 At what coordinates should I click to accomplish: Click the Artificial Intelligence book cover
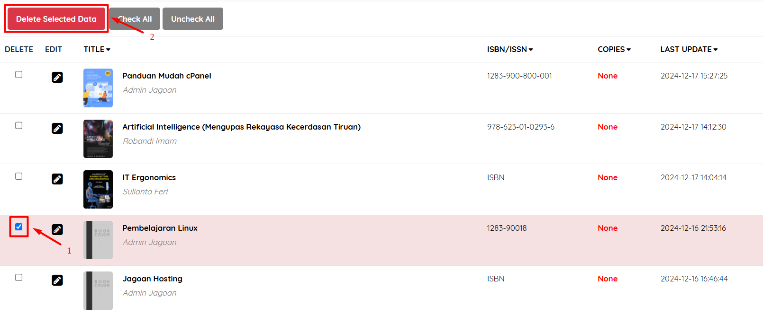point(98,139)
